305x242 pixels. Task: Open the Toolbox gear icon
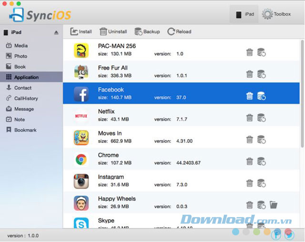point(267,14)
